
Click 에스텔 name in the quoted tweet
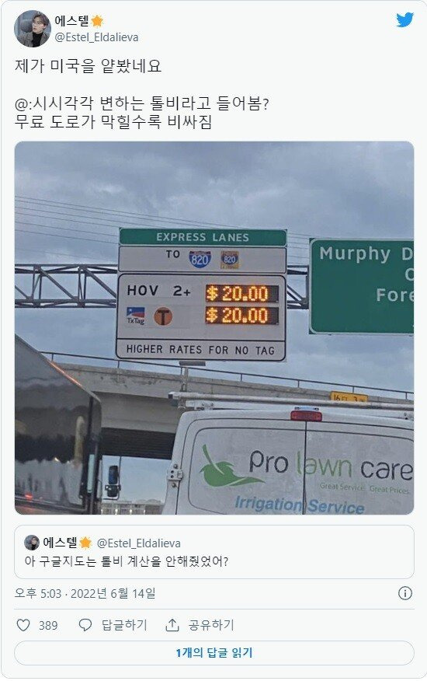point(60,543)
